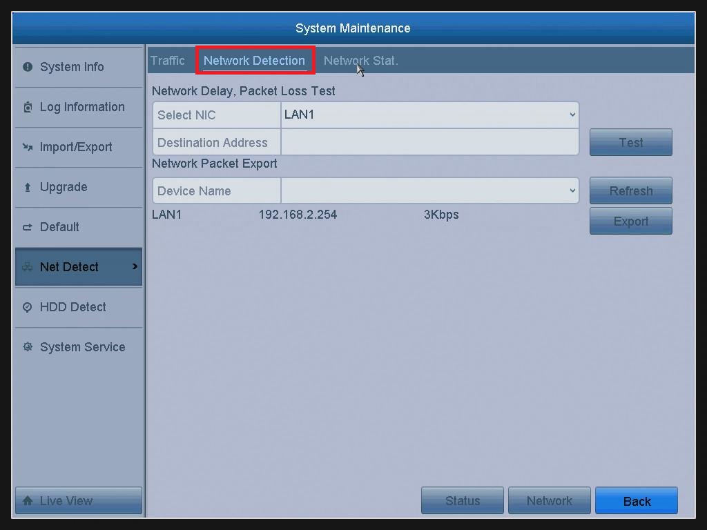Select the Log Information icon
The height and width of the screenshot is (530, 707).
click(x=28, y=107)
